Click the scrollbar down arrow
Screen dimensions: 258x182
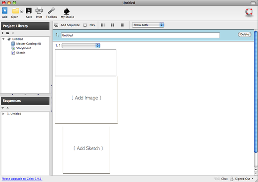click(256, 173)
